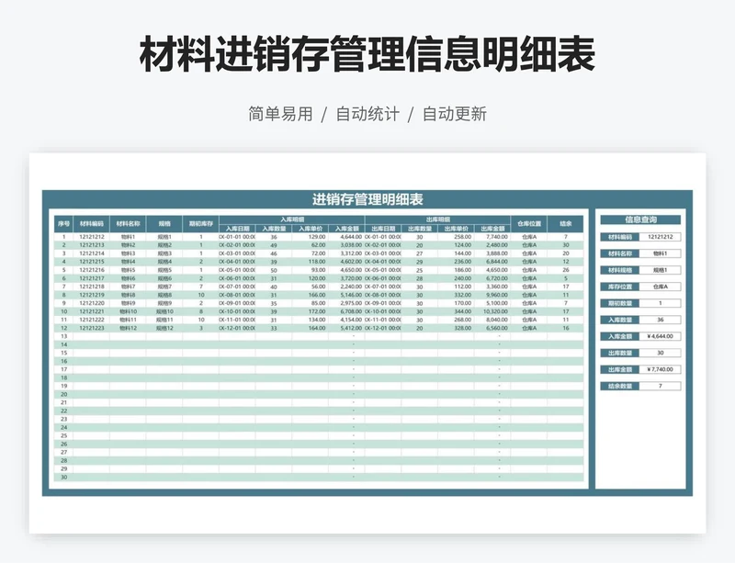Select the 规格 column header
The width and height of the screenshot is (735, 563).
(x=164, y=223)
